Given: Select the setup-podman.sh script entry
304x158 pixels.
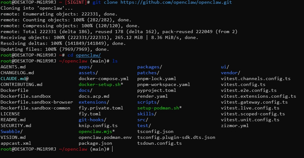Looking at the screenshot, I should tap(159, 108).
